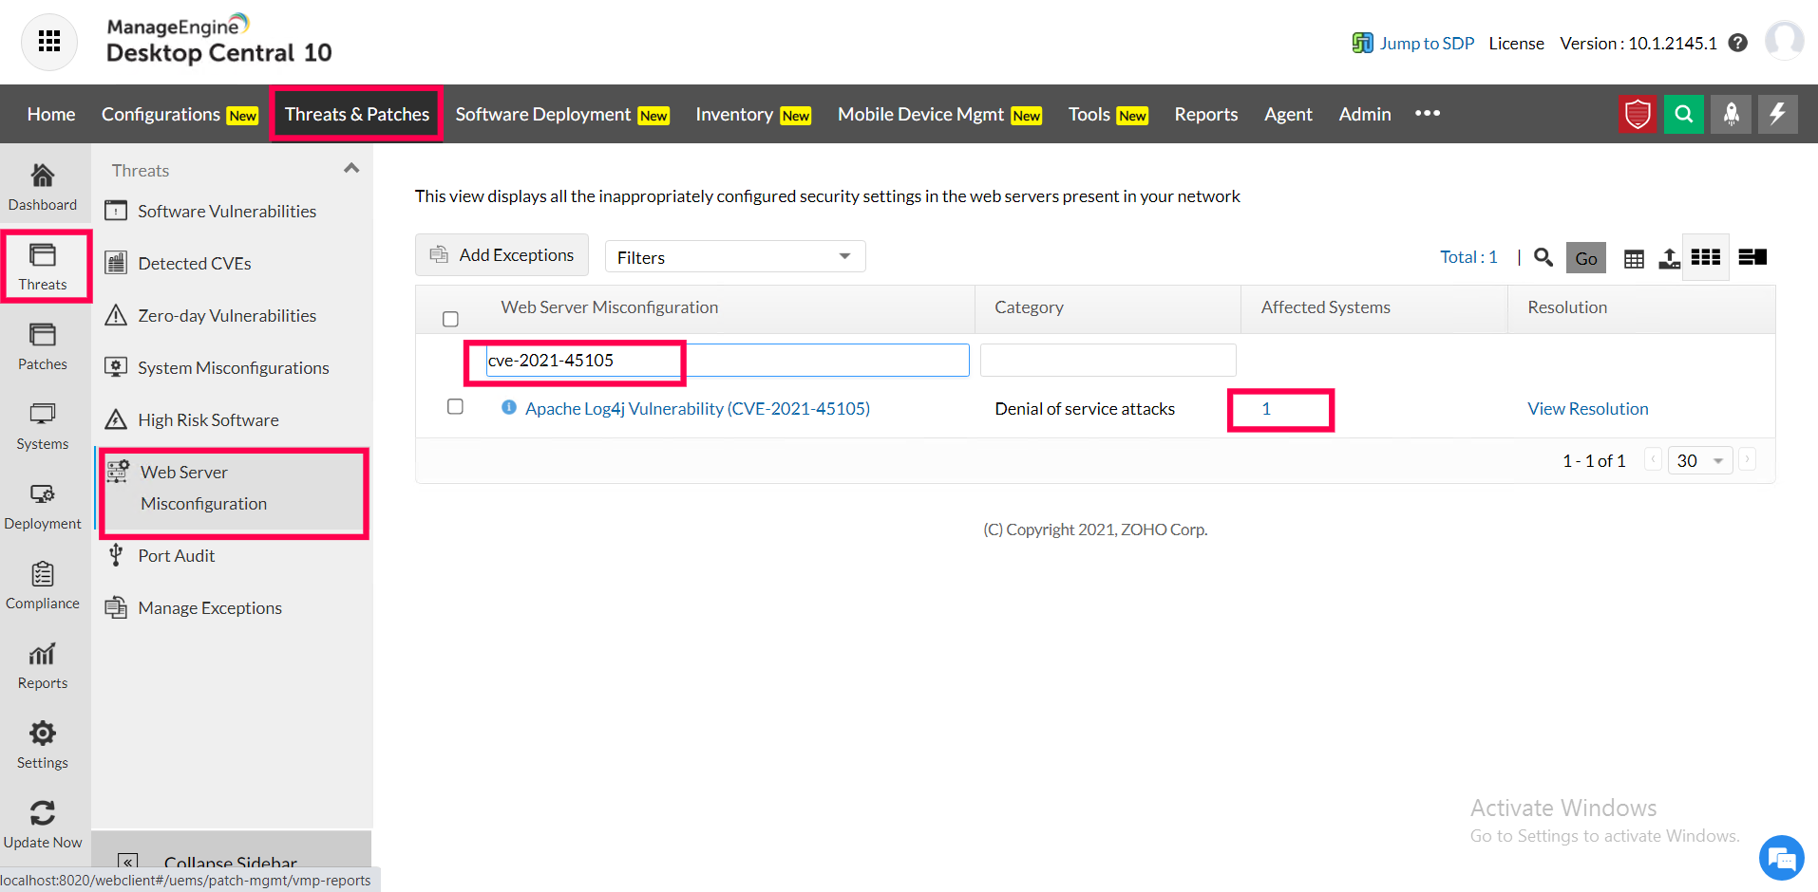Click the green search icon in navbar

(x=1684, y=114)
